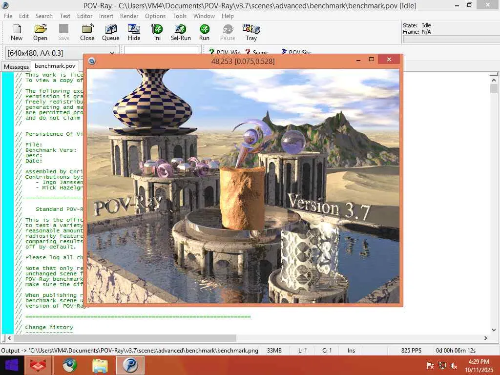500x375 pixels.
Task: Create a new file with the New icon
Action: [17, 32]
